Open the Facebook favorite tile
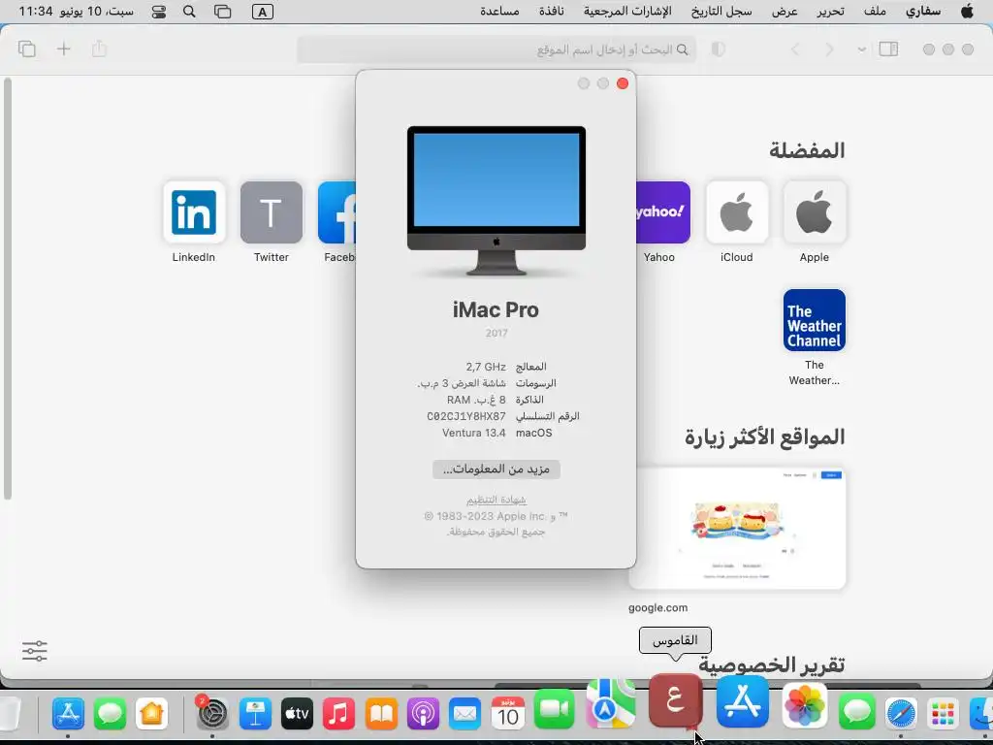 coord(336,212)
